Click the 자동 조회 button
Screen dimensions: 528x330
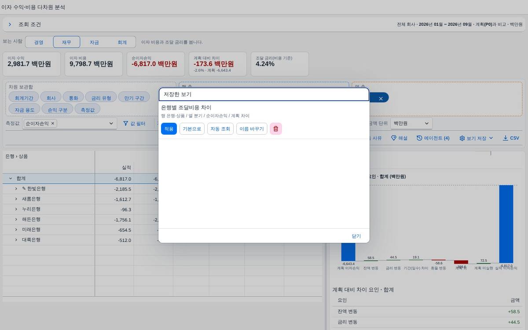[220, 129]
